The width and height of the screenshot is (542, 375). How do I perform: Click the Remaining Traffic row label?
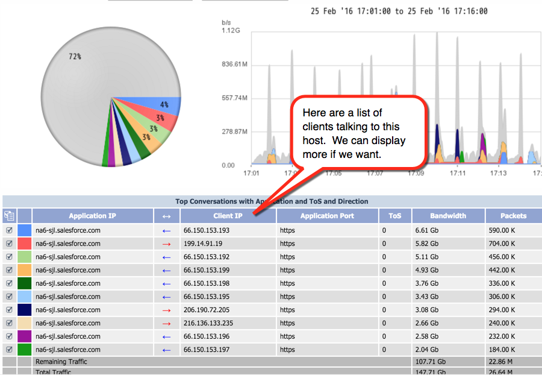click(61, 362)
